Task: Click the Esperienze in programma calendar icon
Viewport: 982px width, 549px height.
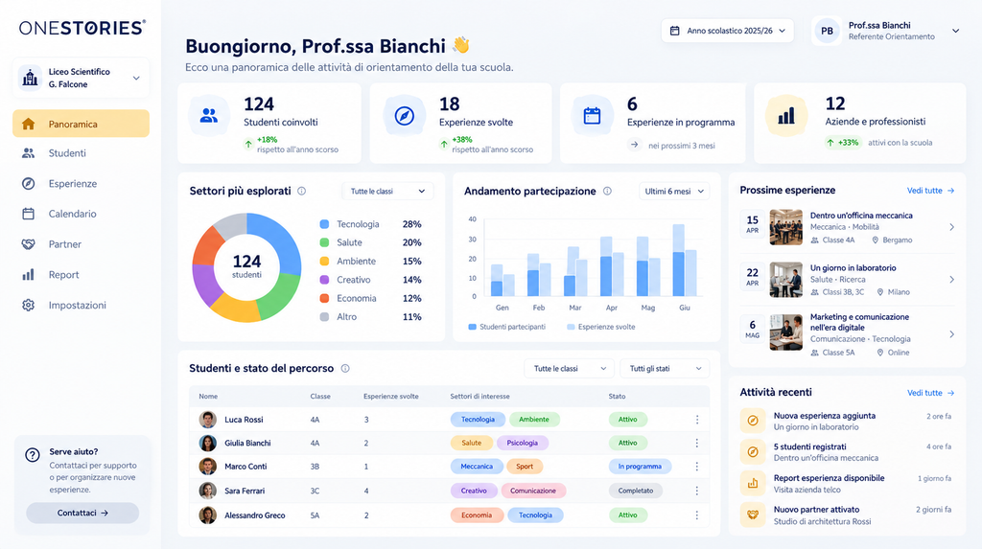Action: 592,116
